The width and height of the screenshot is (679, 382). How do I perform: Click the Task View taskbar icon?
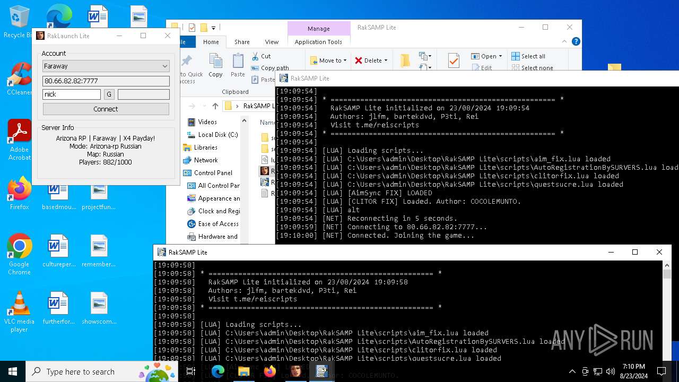(191, 371)
